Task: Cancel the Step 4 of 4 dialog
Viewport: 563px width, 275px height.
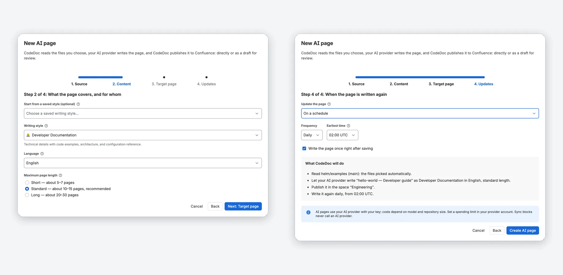Action: tap(479, 230)
